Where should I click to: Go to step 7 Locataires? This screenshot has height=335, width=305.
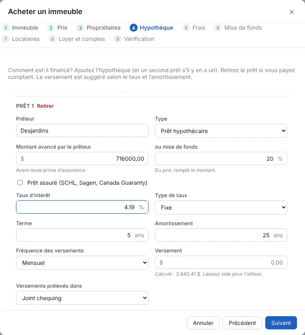pos(20,39)
